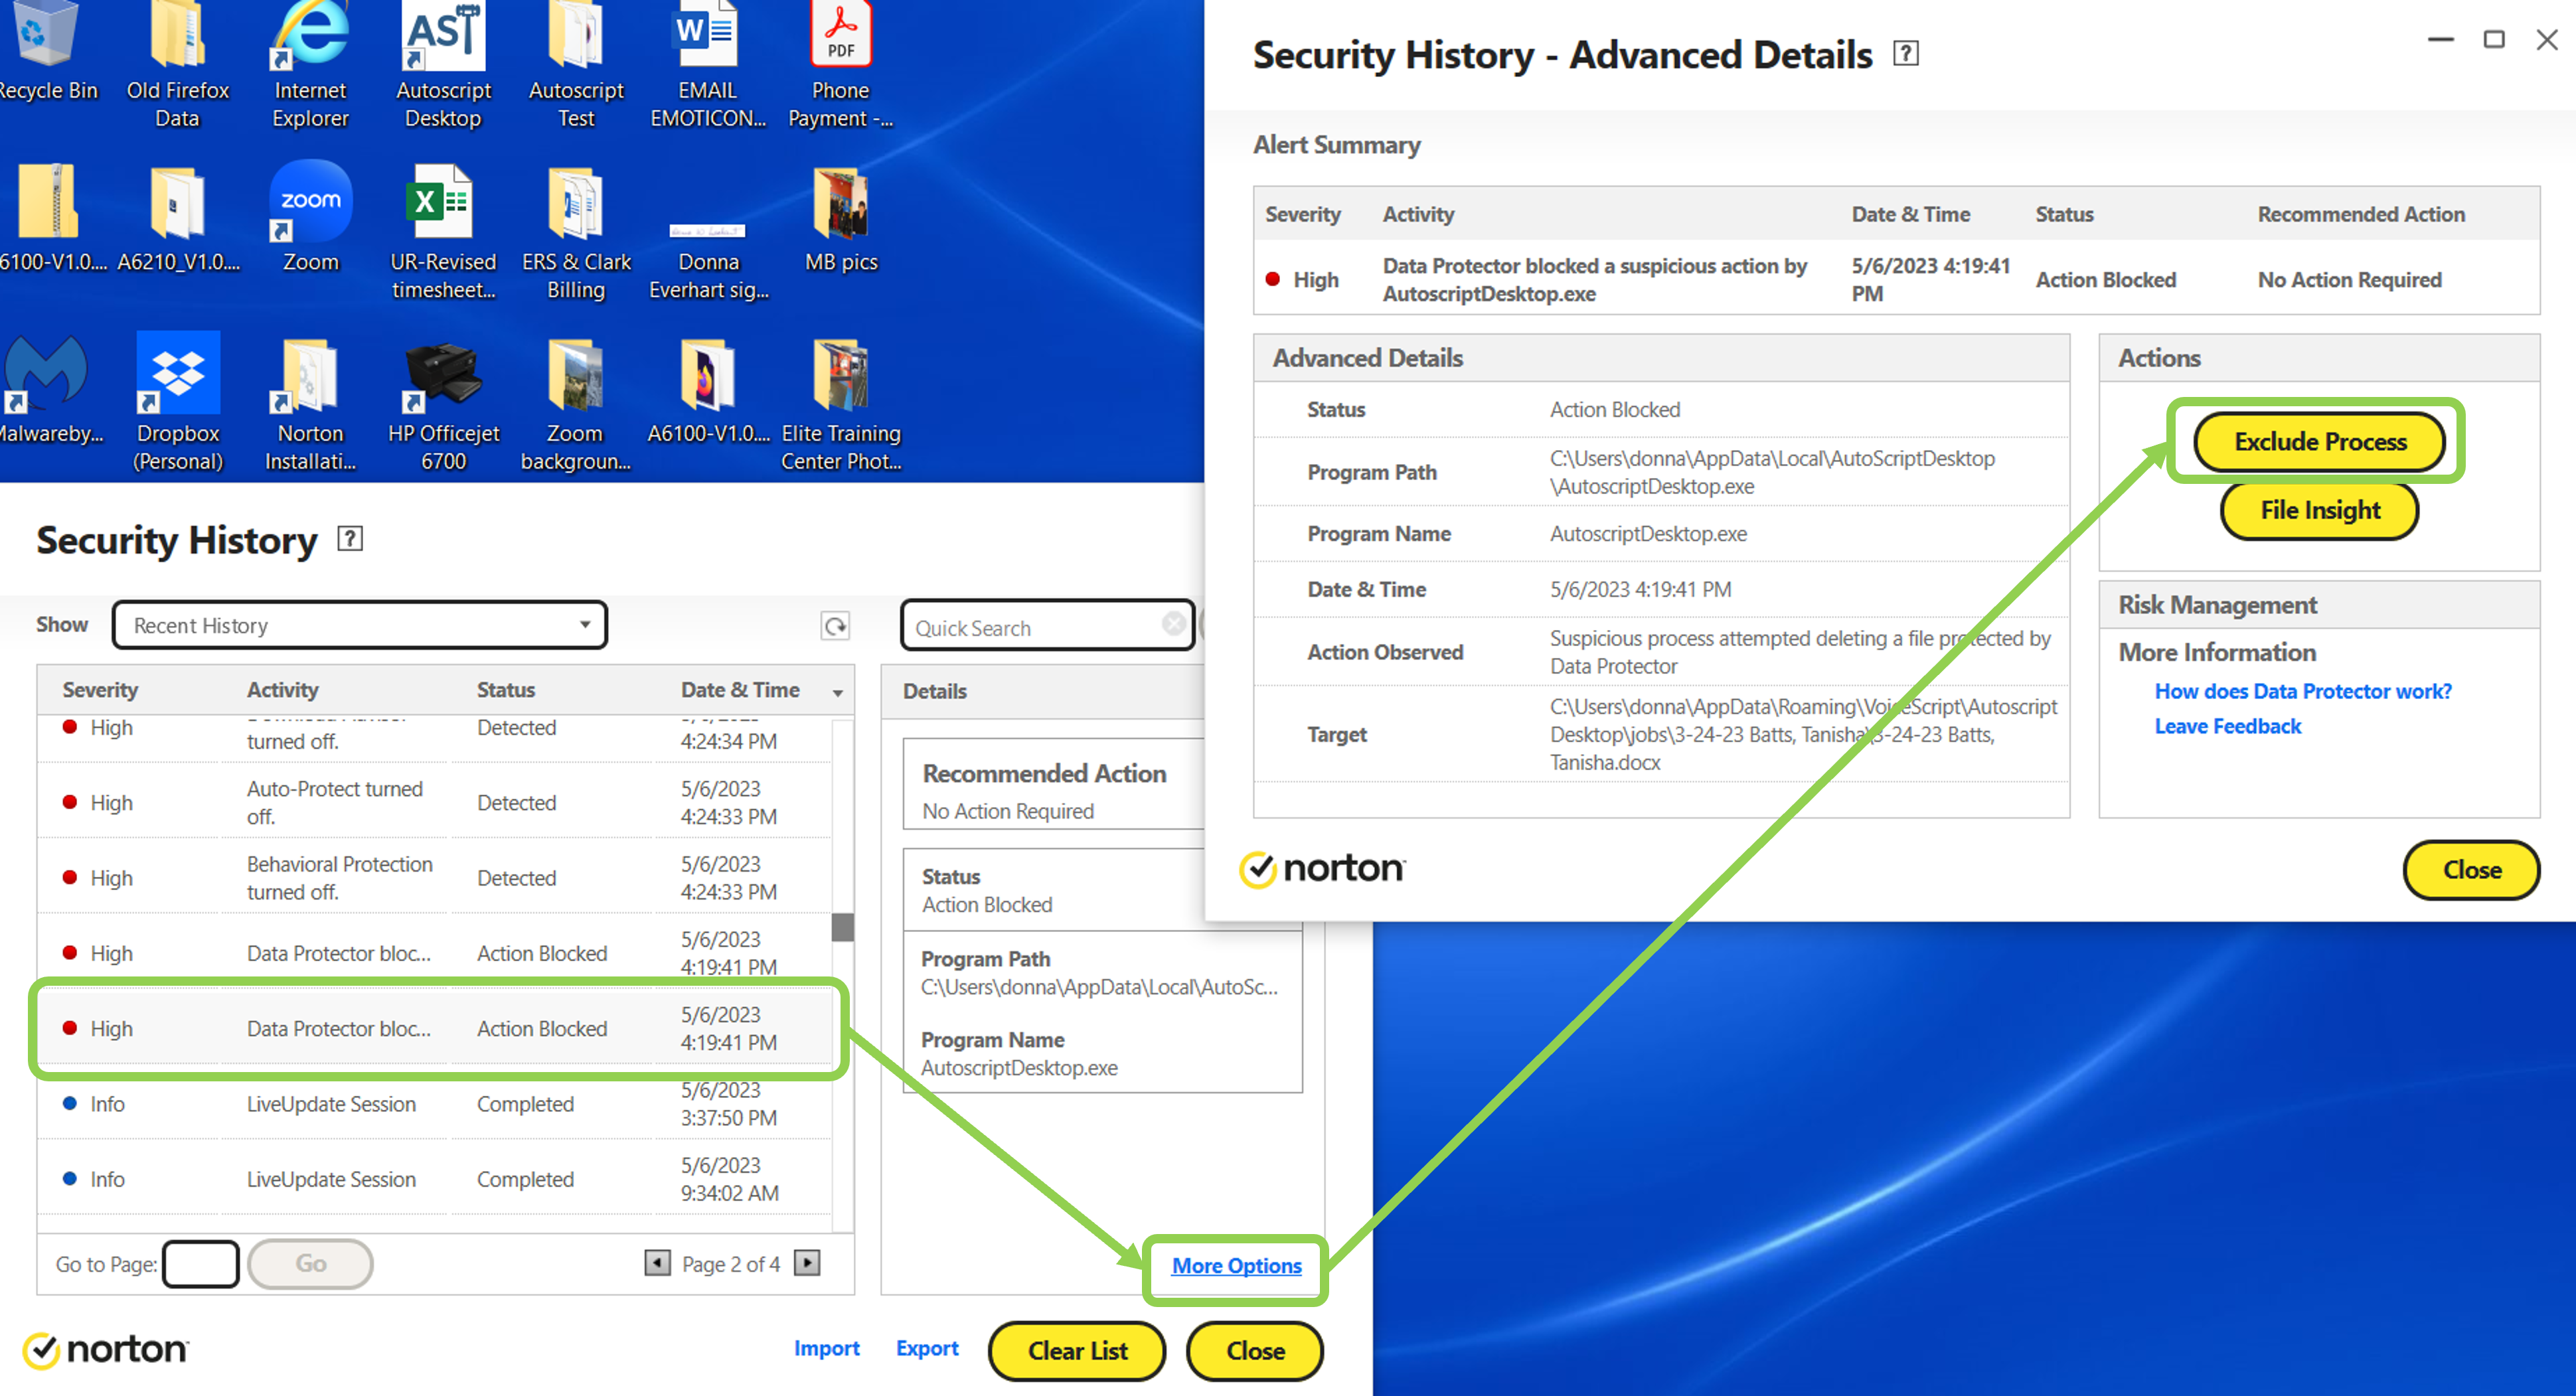Click the Import link

pos(827,1349)
